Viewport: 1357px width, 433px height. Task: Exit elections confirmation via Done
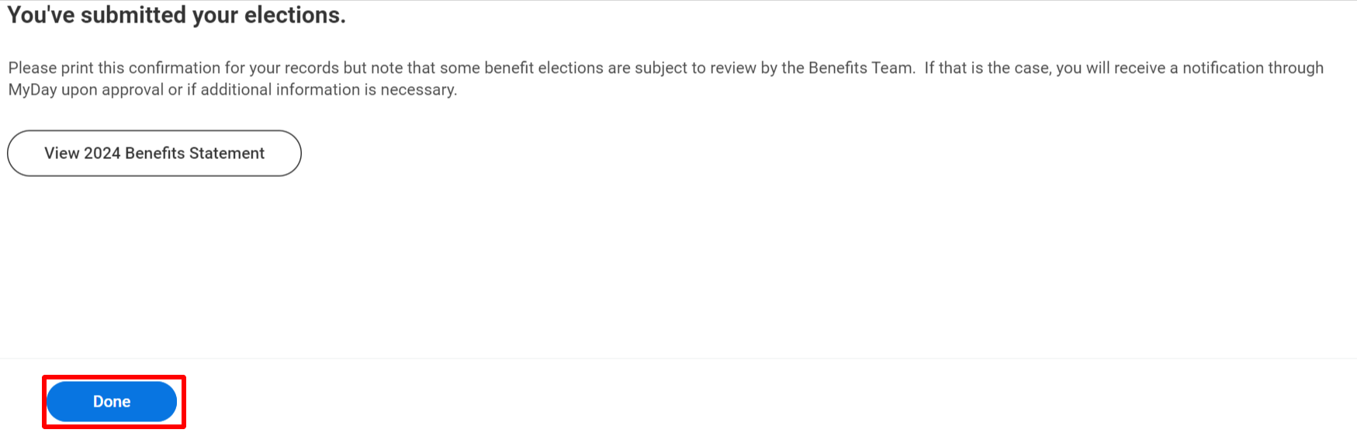click(x=112, y=401)
